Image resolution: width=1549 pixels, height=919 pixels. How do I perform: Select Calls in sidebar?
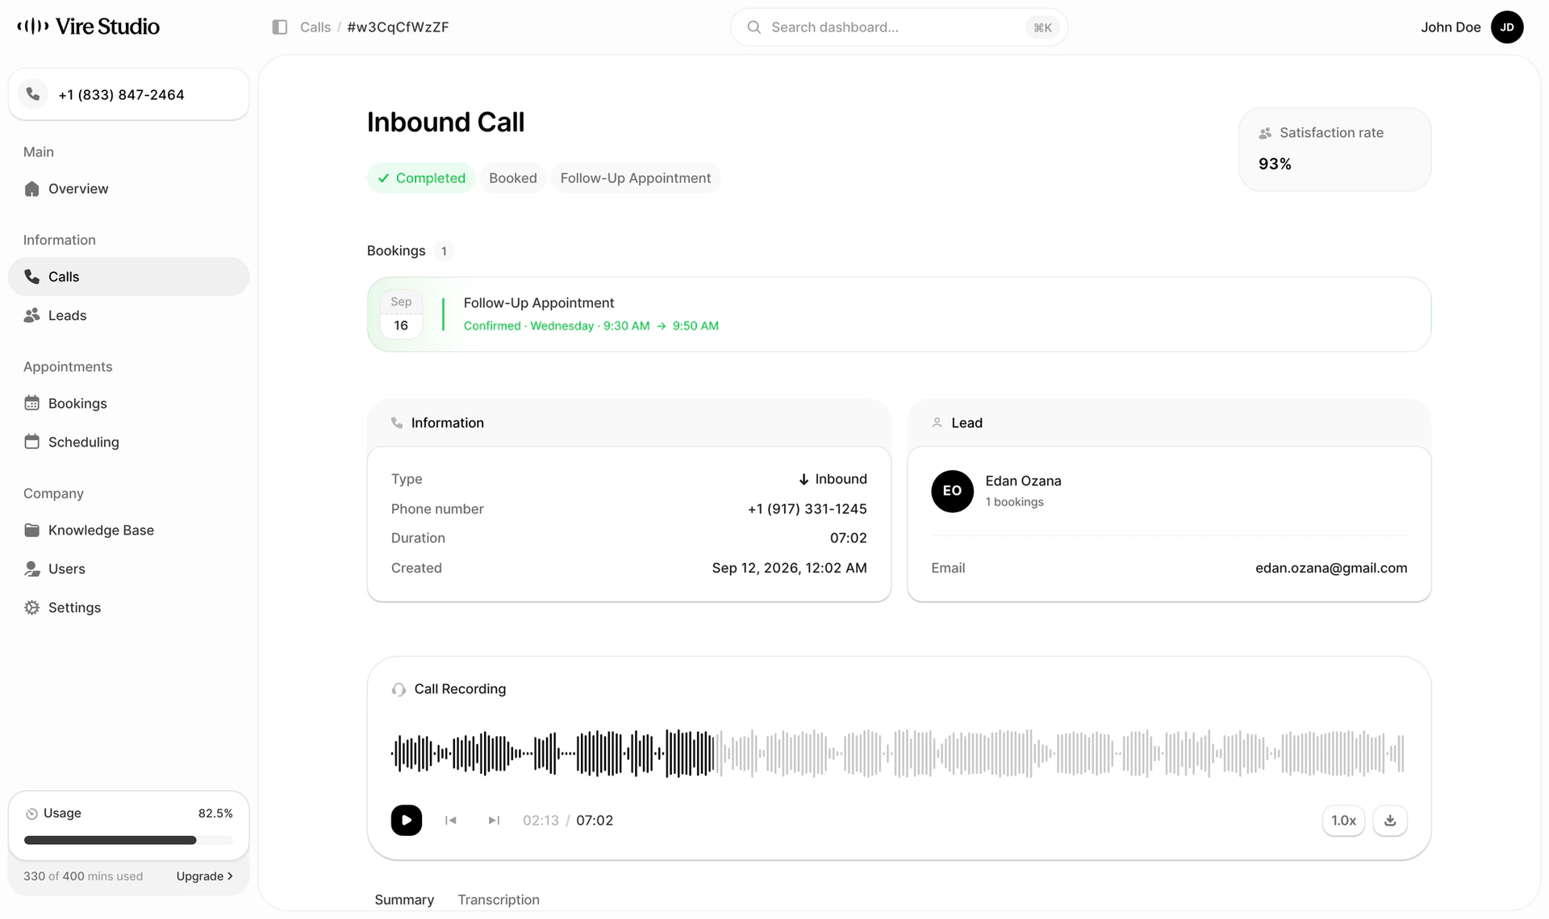129,277
